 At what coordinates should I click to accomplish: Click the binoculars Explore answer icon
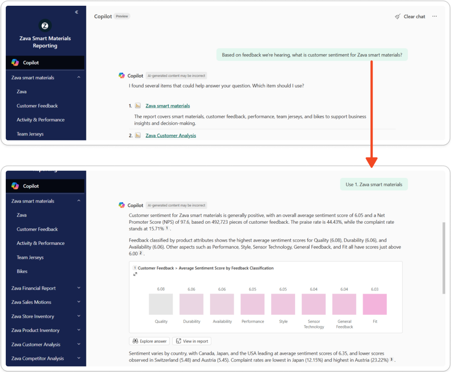135,341
